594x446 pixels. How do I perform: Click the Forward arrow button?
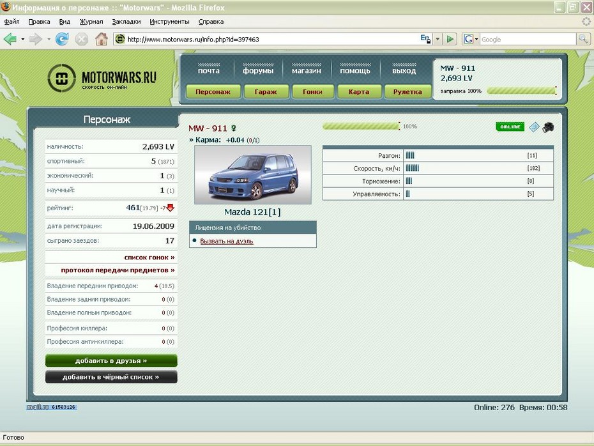coord(36,39)
